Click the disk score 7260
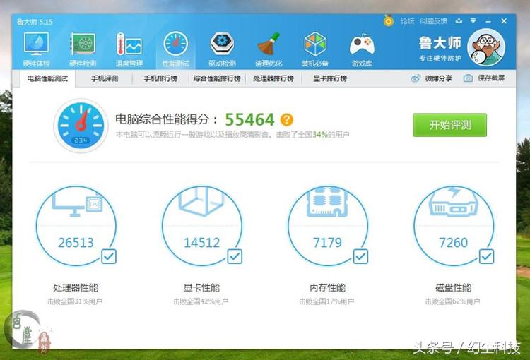The image size is (530, 360). pyautogui.click(x=453, y=243)
